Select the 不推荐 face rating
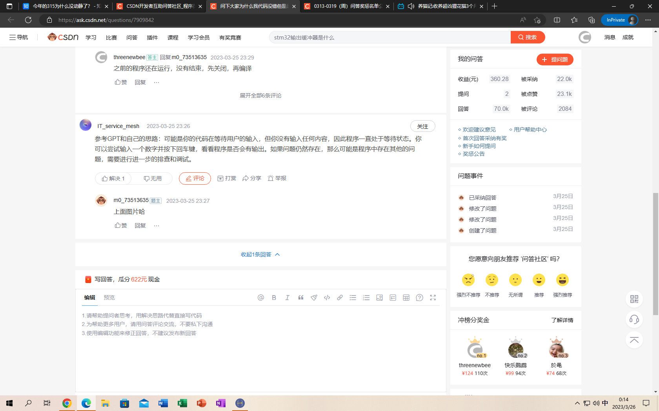 pos(492,280)
